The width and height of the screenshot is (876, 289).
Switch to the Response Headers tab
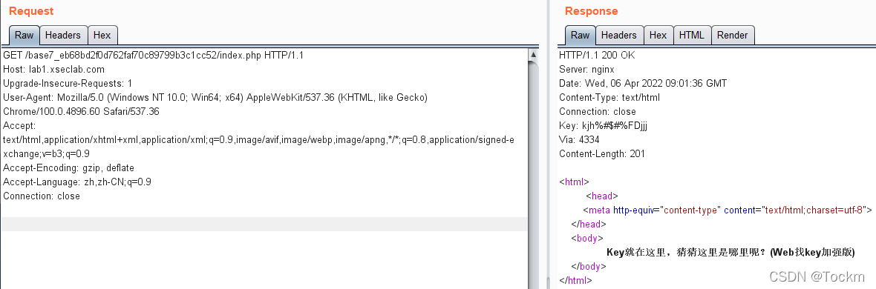tap(618, 35)
